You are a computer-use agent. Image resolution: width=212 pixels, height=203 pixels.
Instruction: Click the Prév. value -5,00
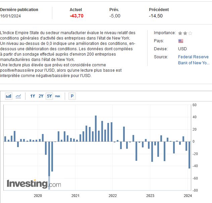point(115,16)
